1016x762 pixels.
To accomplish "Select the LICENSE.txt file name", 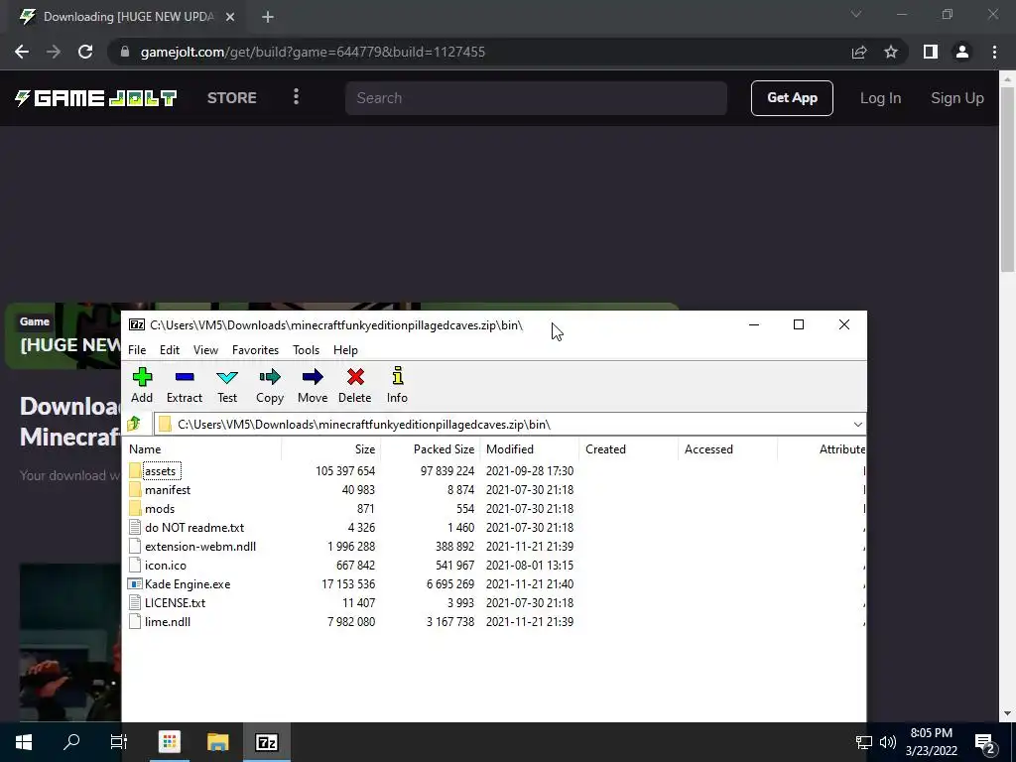I will 175,602.
